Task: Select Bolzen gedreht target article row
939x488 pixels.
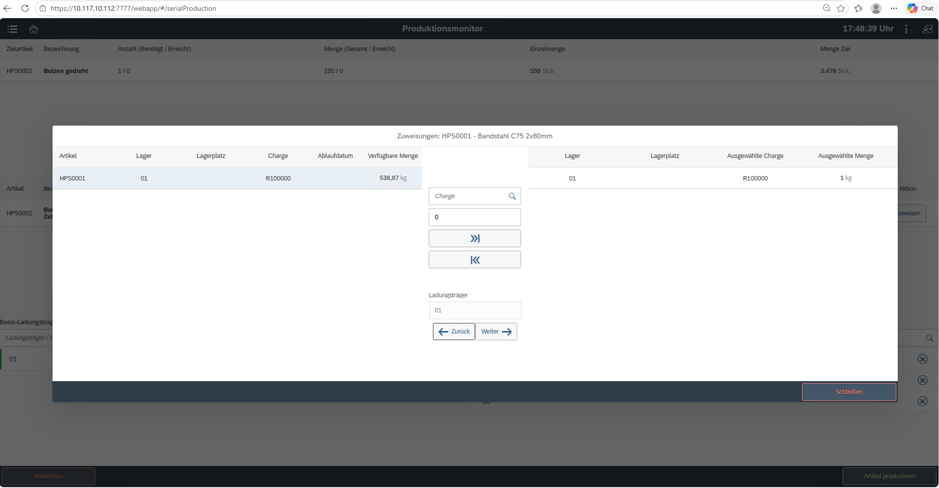Action: click(x=469, y=71)
